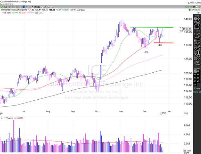Switch to Weekly 'W' timeframe
Screen dimensions: 201x154
point(26,7)
